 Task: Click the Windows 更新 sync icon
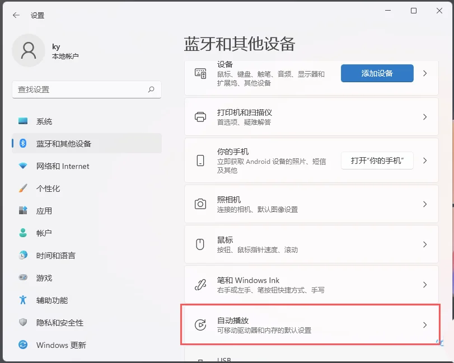[23, 345]
